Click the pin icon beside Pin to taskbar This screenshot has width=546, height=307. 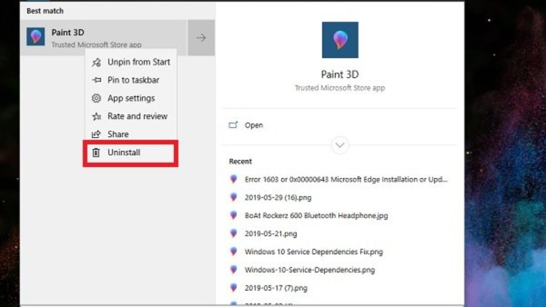click(x=96, y=80)
